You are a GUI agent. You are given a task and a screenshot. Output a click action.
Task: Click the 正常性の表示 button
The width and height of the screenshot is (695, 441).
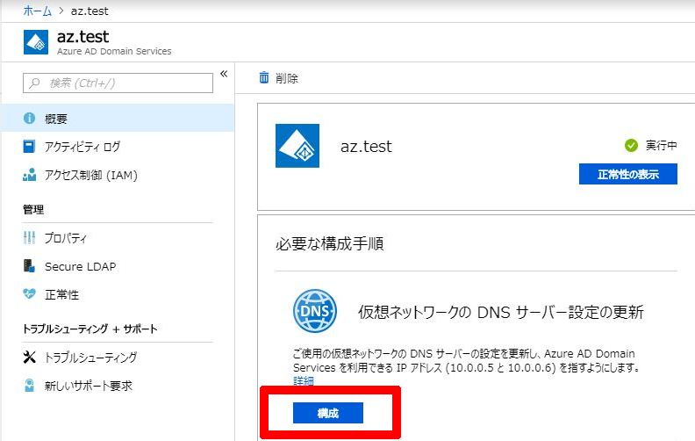point(628,174)
